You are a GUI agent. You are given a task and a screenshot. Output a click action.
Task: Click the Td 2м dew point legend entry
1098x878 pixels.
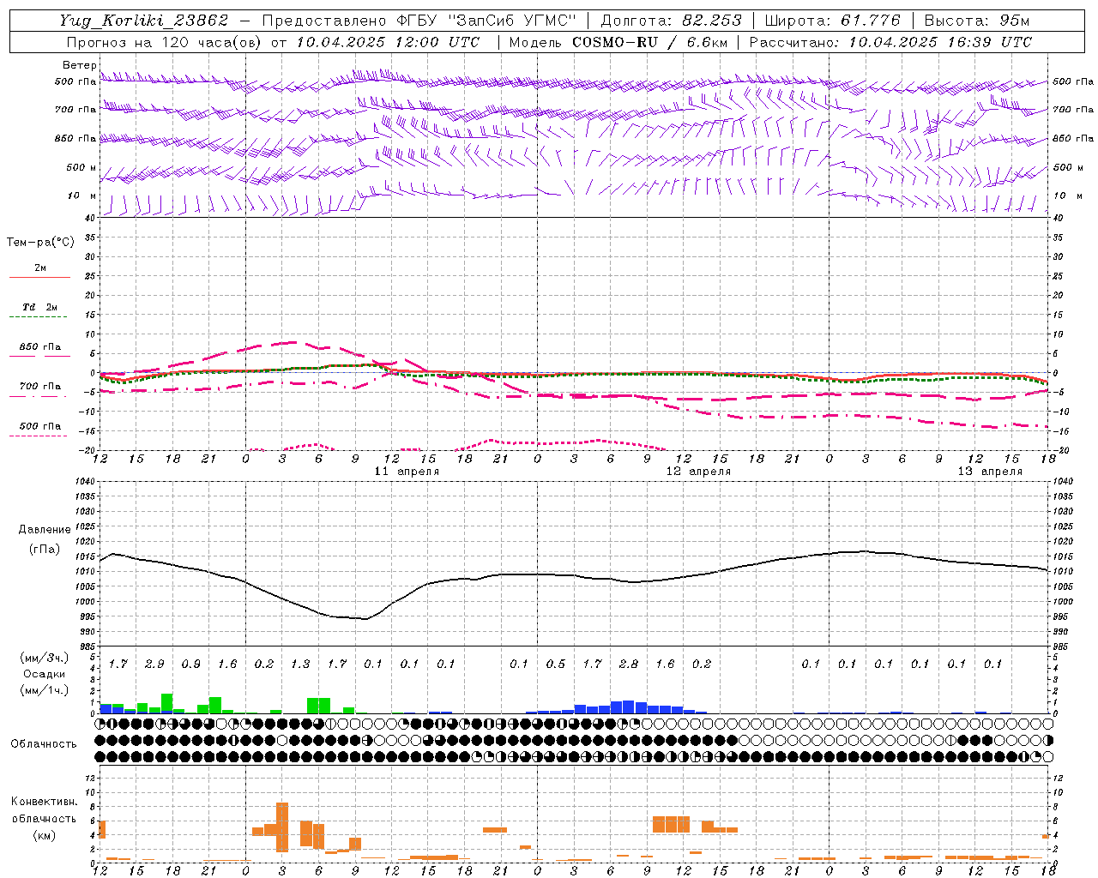[40, 307]
